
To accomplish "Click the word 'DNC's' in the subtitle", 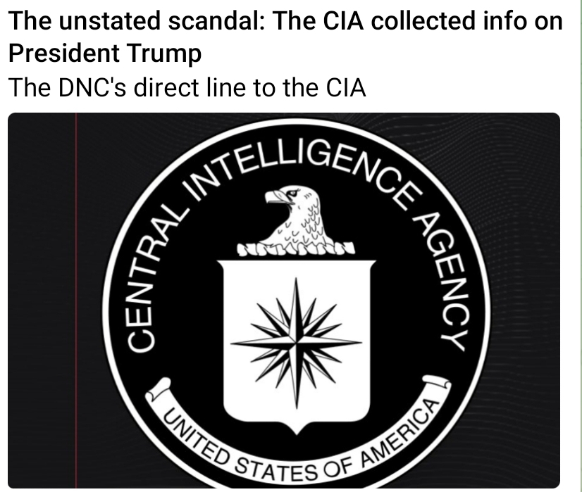I will (x=92, y=87).
